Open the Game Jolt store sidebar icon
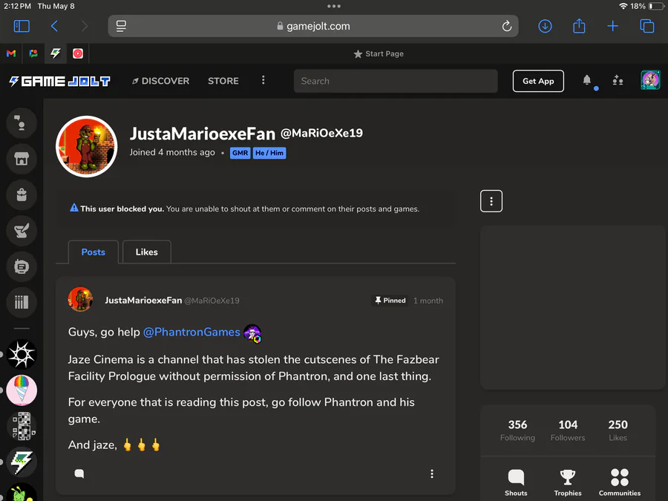Image resolution: width=668 pixels, height=501 pixels. 22,159
